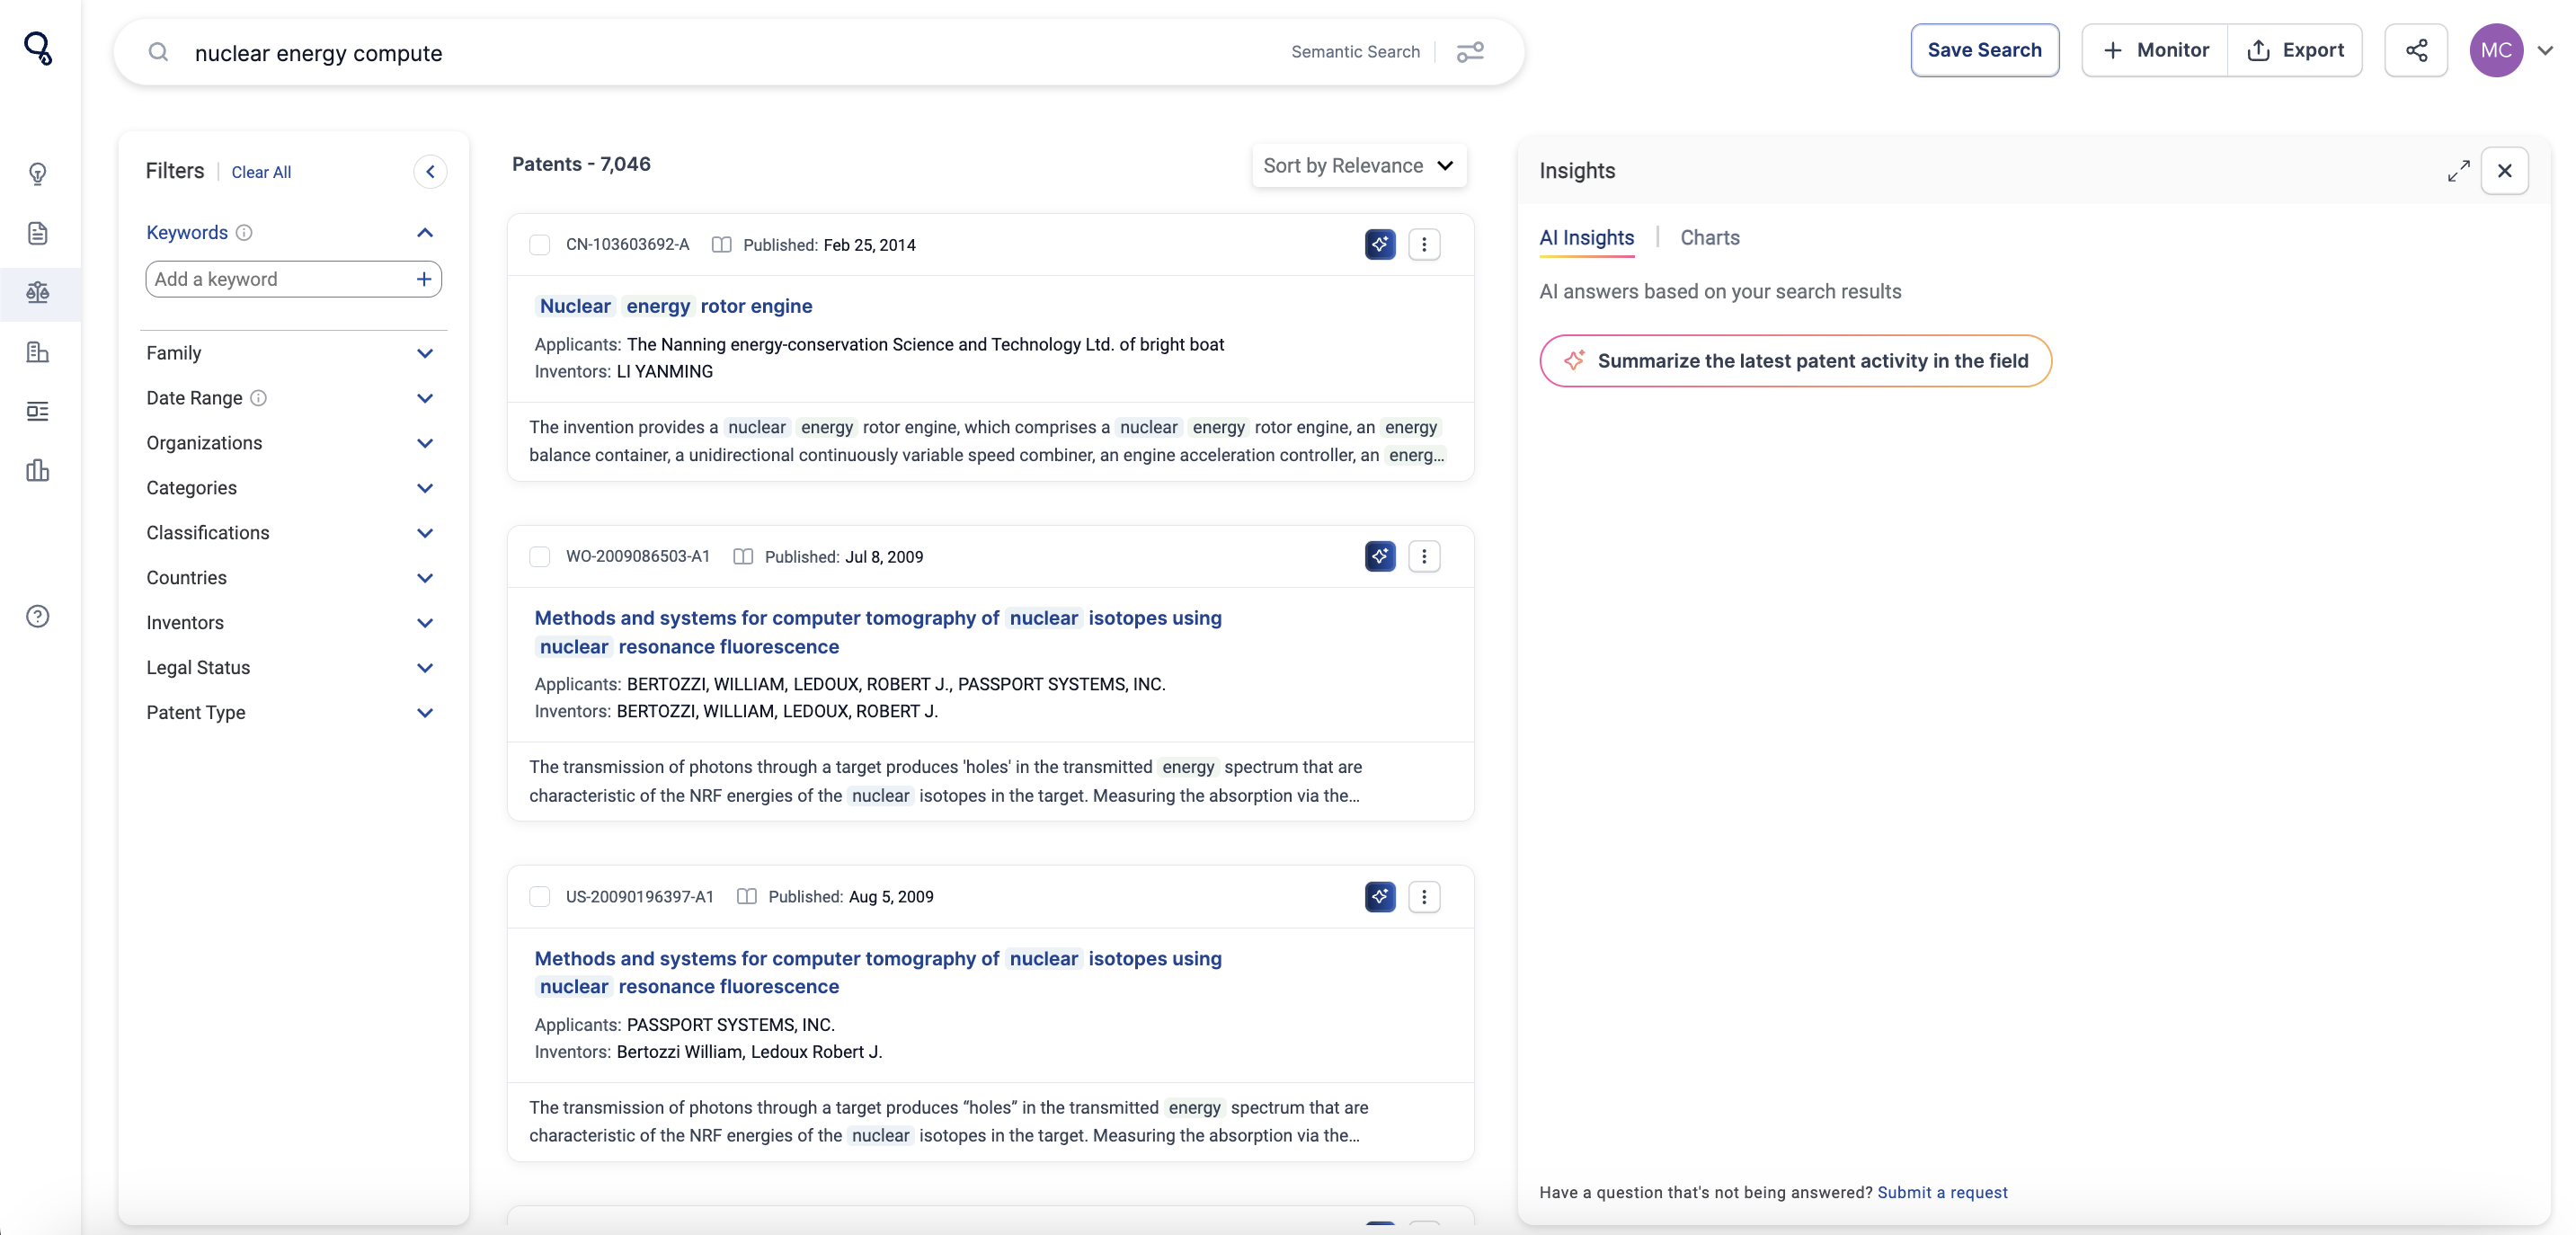This screenshot has width=2576, height=1235.
Task: Collapse the Filters panel arrow
Action: 430,172
